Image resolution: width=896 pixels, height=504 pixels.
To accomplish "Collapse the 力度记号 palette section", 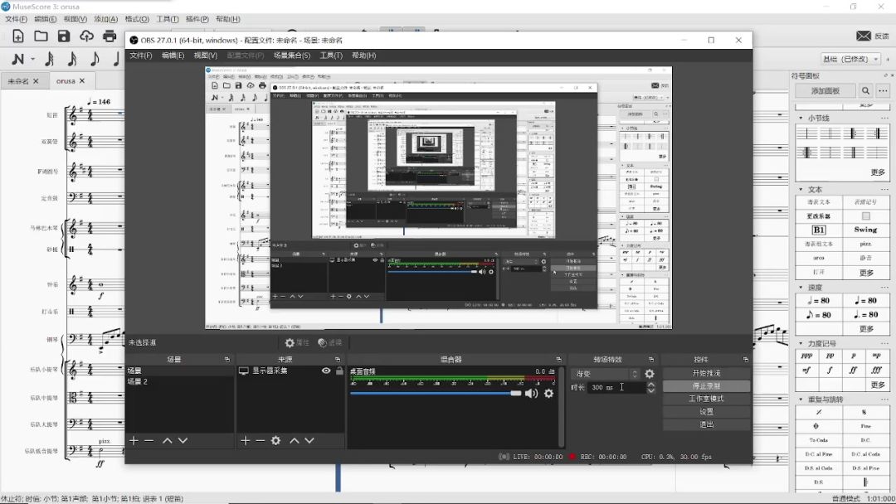I will tap(801, 343).
